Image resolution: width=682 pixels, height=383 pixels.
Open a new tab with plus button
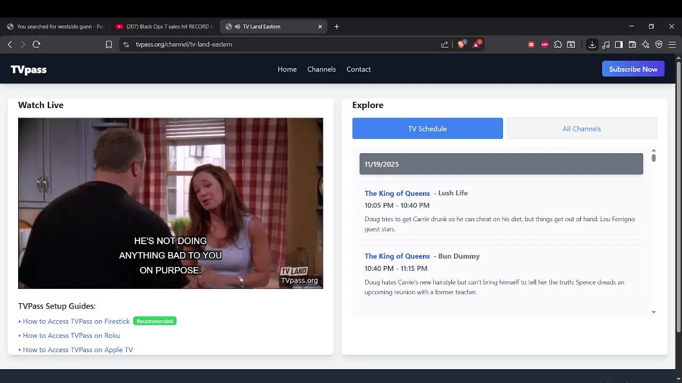coord(337,27)
